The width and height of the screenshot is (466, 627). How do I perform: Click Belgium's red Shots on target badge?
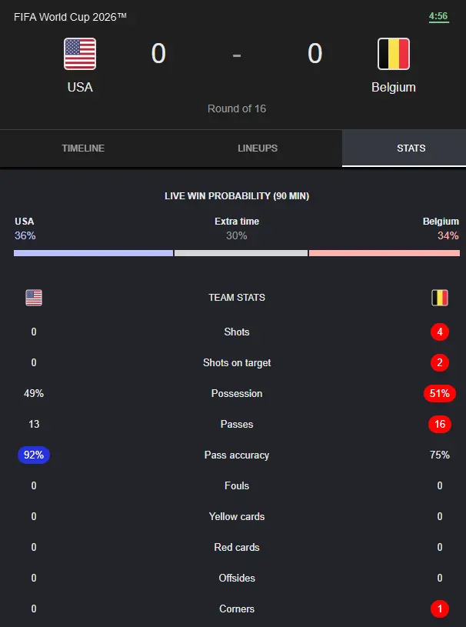(x=440, y=362)
